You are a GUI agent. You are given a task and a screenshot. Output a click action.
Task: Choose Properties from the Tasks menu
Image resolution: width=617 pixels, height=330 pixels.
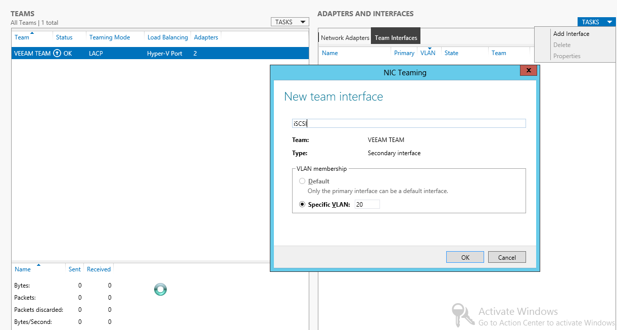click(567, 56)
